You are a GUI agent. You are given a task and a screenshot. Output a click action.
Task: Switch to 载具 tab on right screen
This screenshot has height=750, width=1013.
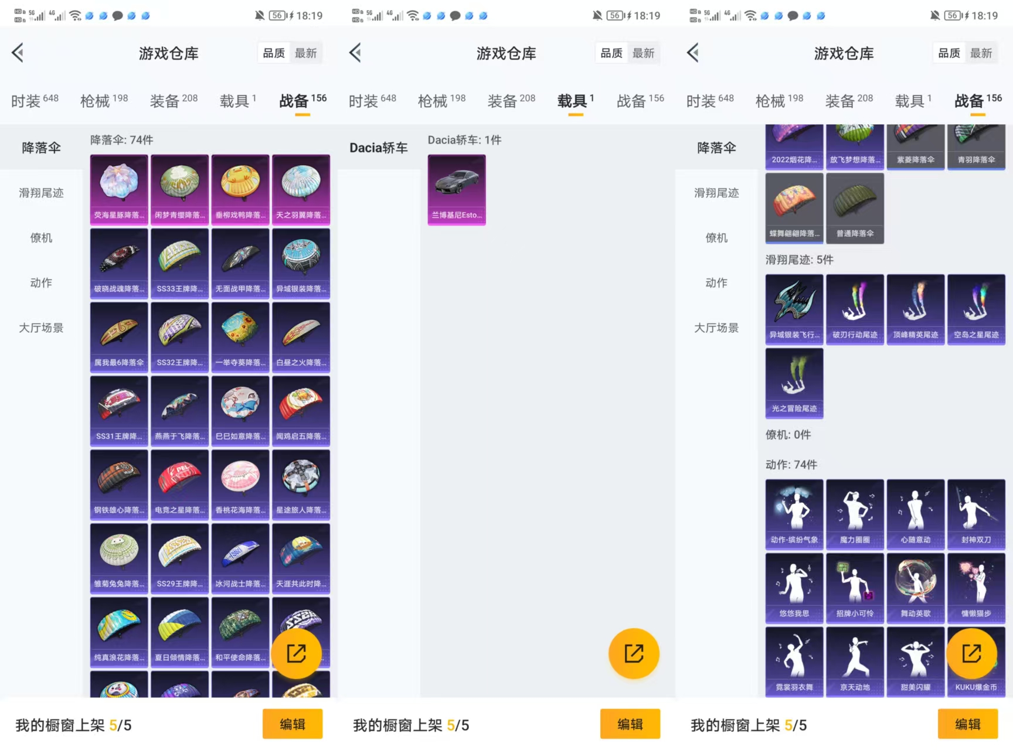(x=913, y=101)
